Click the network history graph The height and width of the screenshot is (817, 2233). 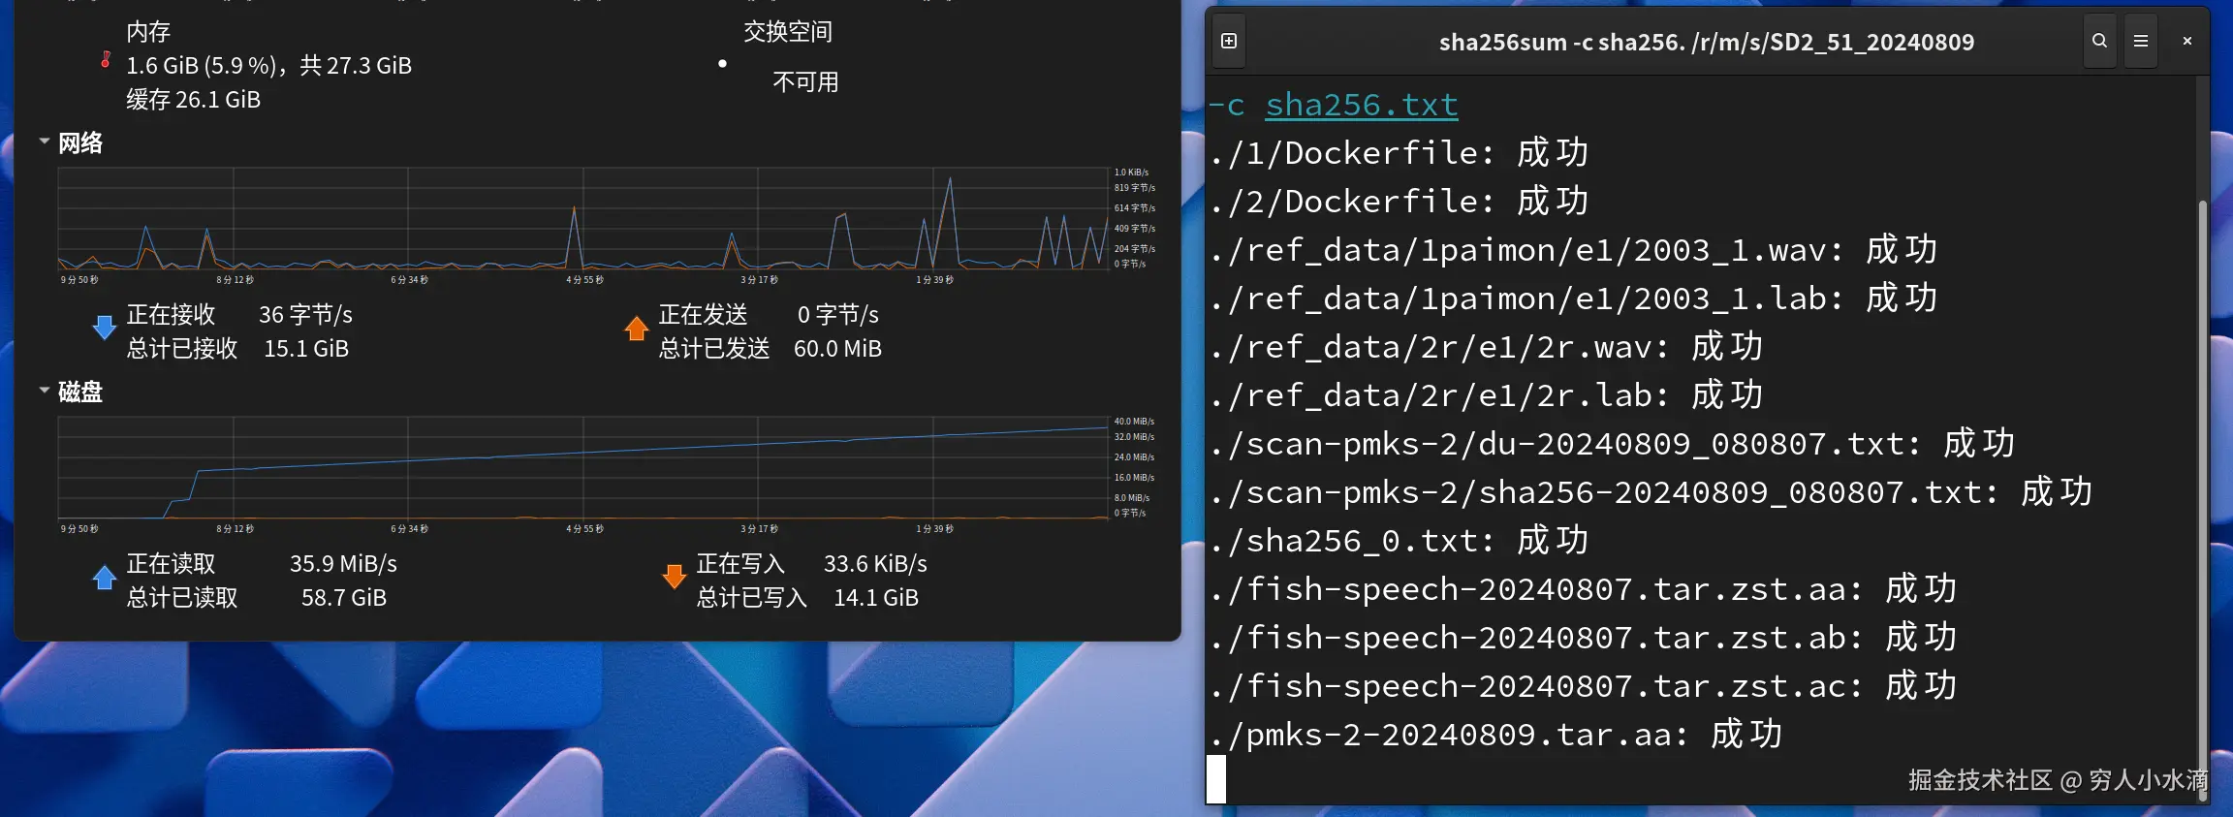tap(582, 219)
